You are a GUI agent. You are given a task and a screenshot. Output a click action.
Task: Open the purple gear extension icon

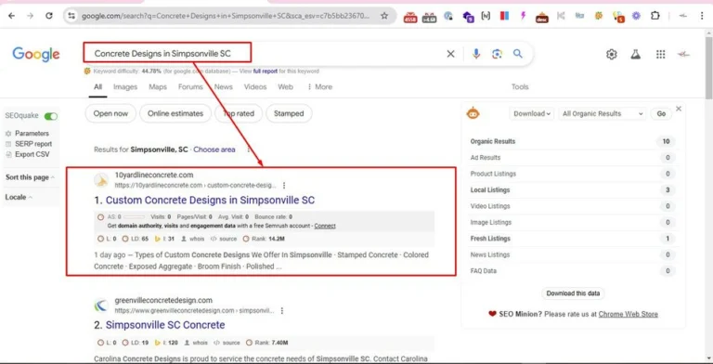coord(636,16)
